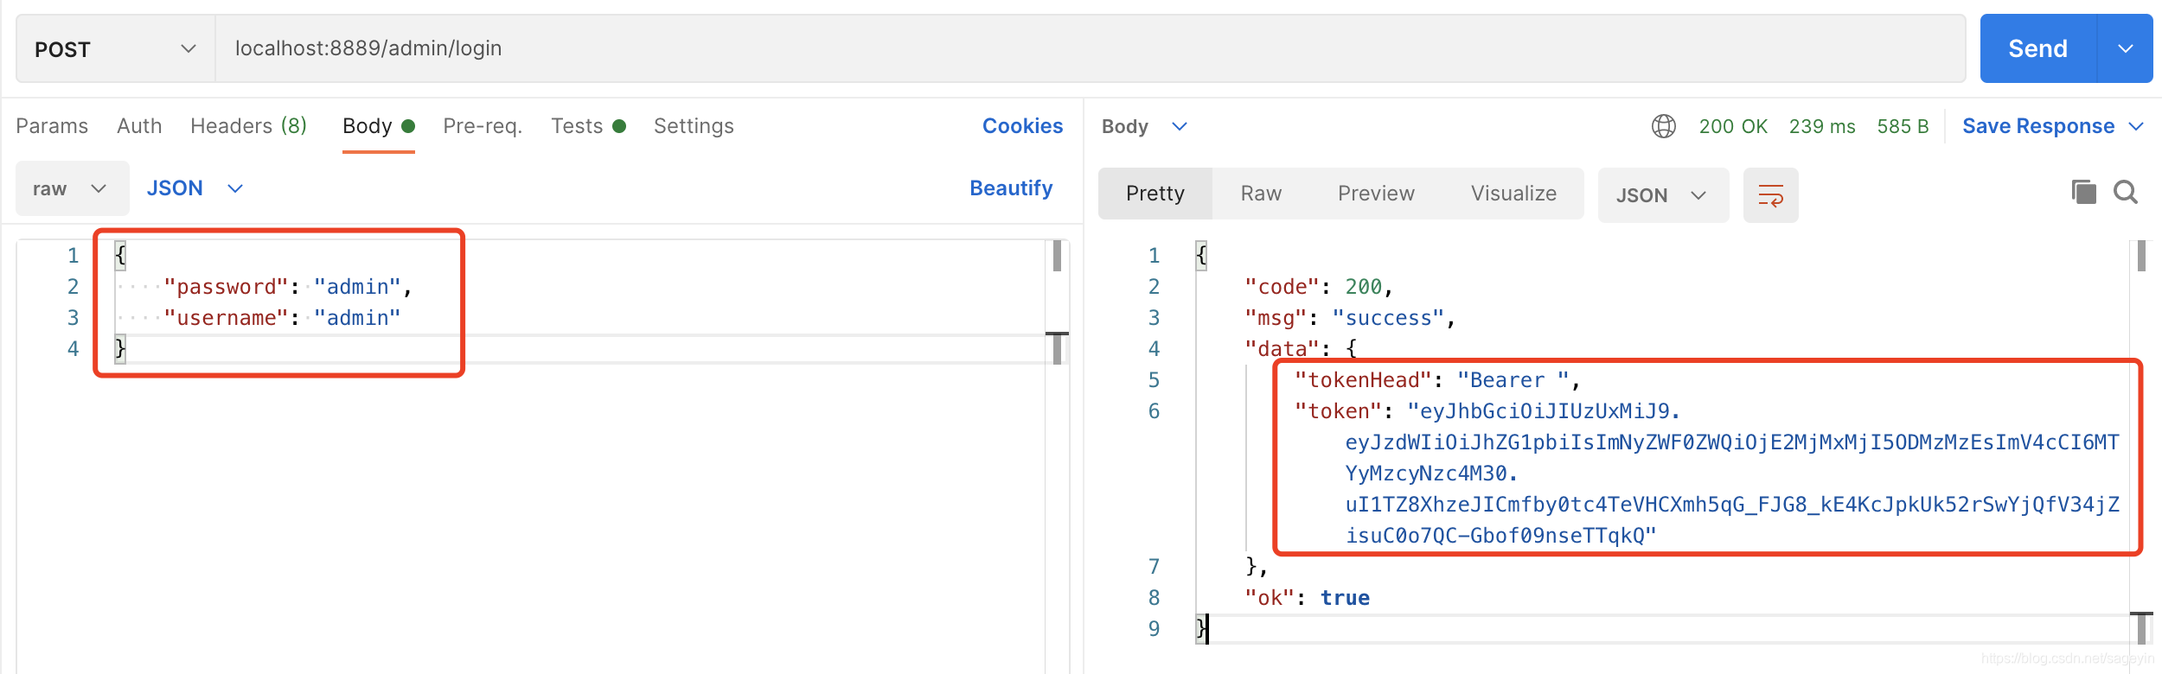Open the Headers (8) tab
The image size is (2162, 674).
(x=248, y=126)
